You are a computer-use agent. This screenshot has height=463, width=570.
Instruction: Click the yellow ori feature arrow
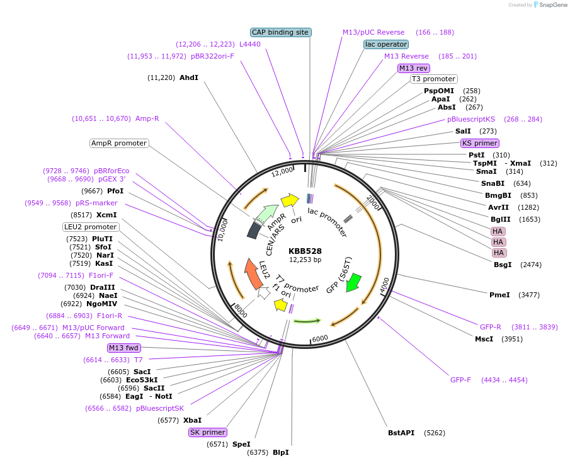coord(290,200)
